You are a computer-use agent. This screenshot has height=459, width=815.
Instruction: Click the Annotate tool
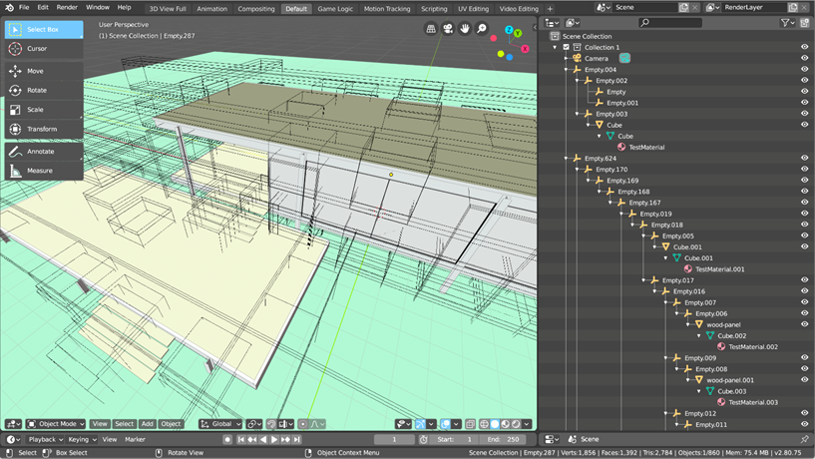43,152
